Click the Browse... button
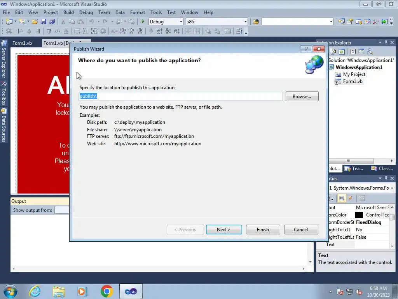The image size is (398, 299). click(302, 97)
